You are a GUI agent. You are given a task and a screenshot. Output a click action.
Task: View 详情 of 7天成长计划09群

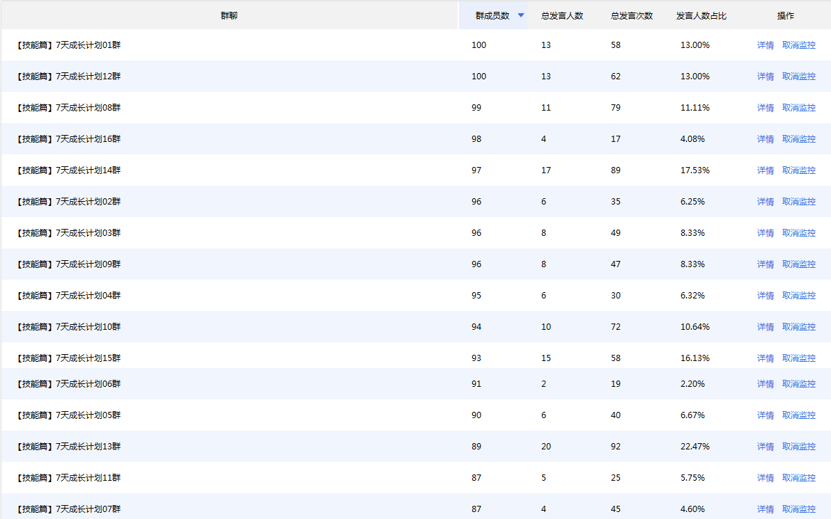pos(766,264)
